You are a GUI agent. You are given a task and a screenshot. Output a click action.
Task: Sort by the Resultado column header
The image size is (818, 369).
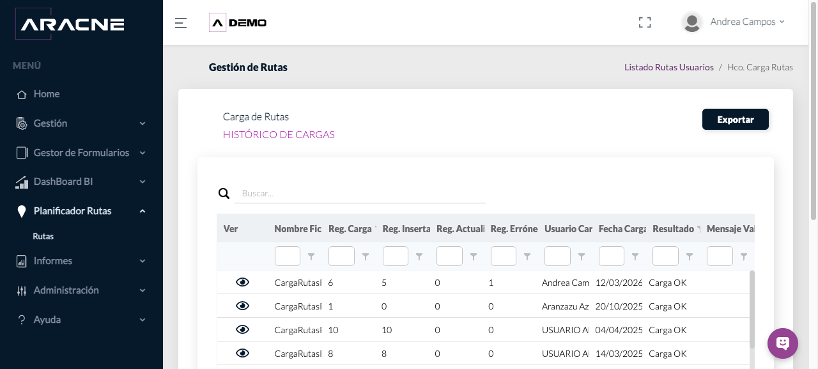click(x=673, y=229)
